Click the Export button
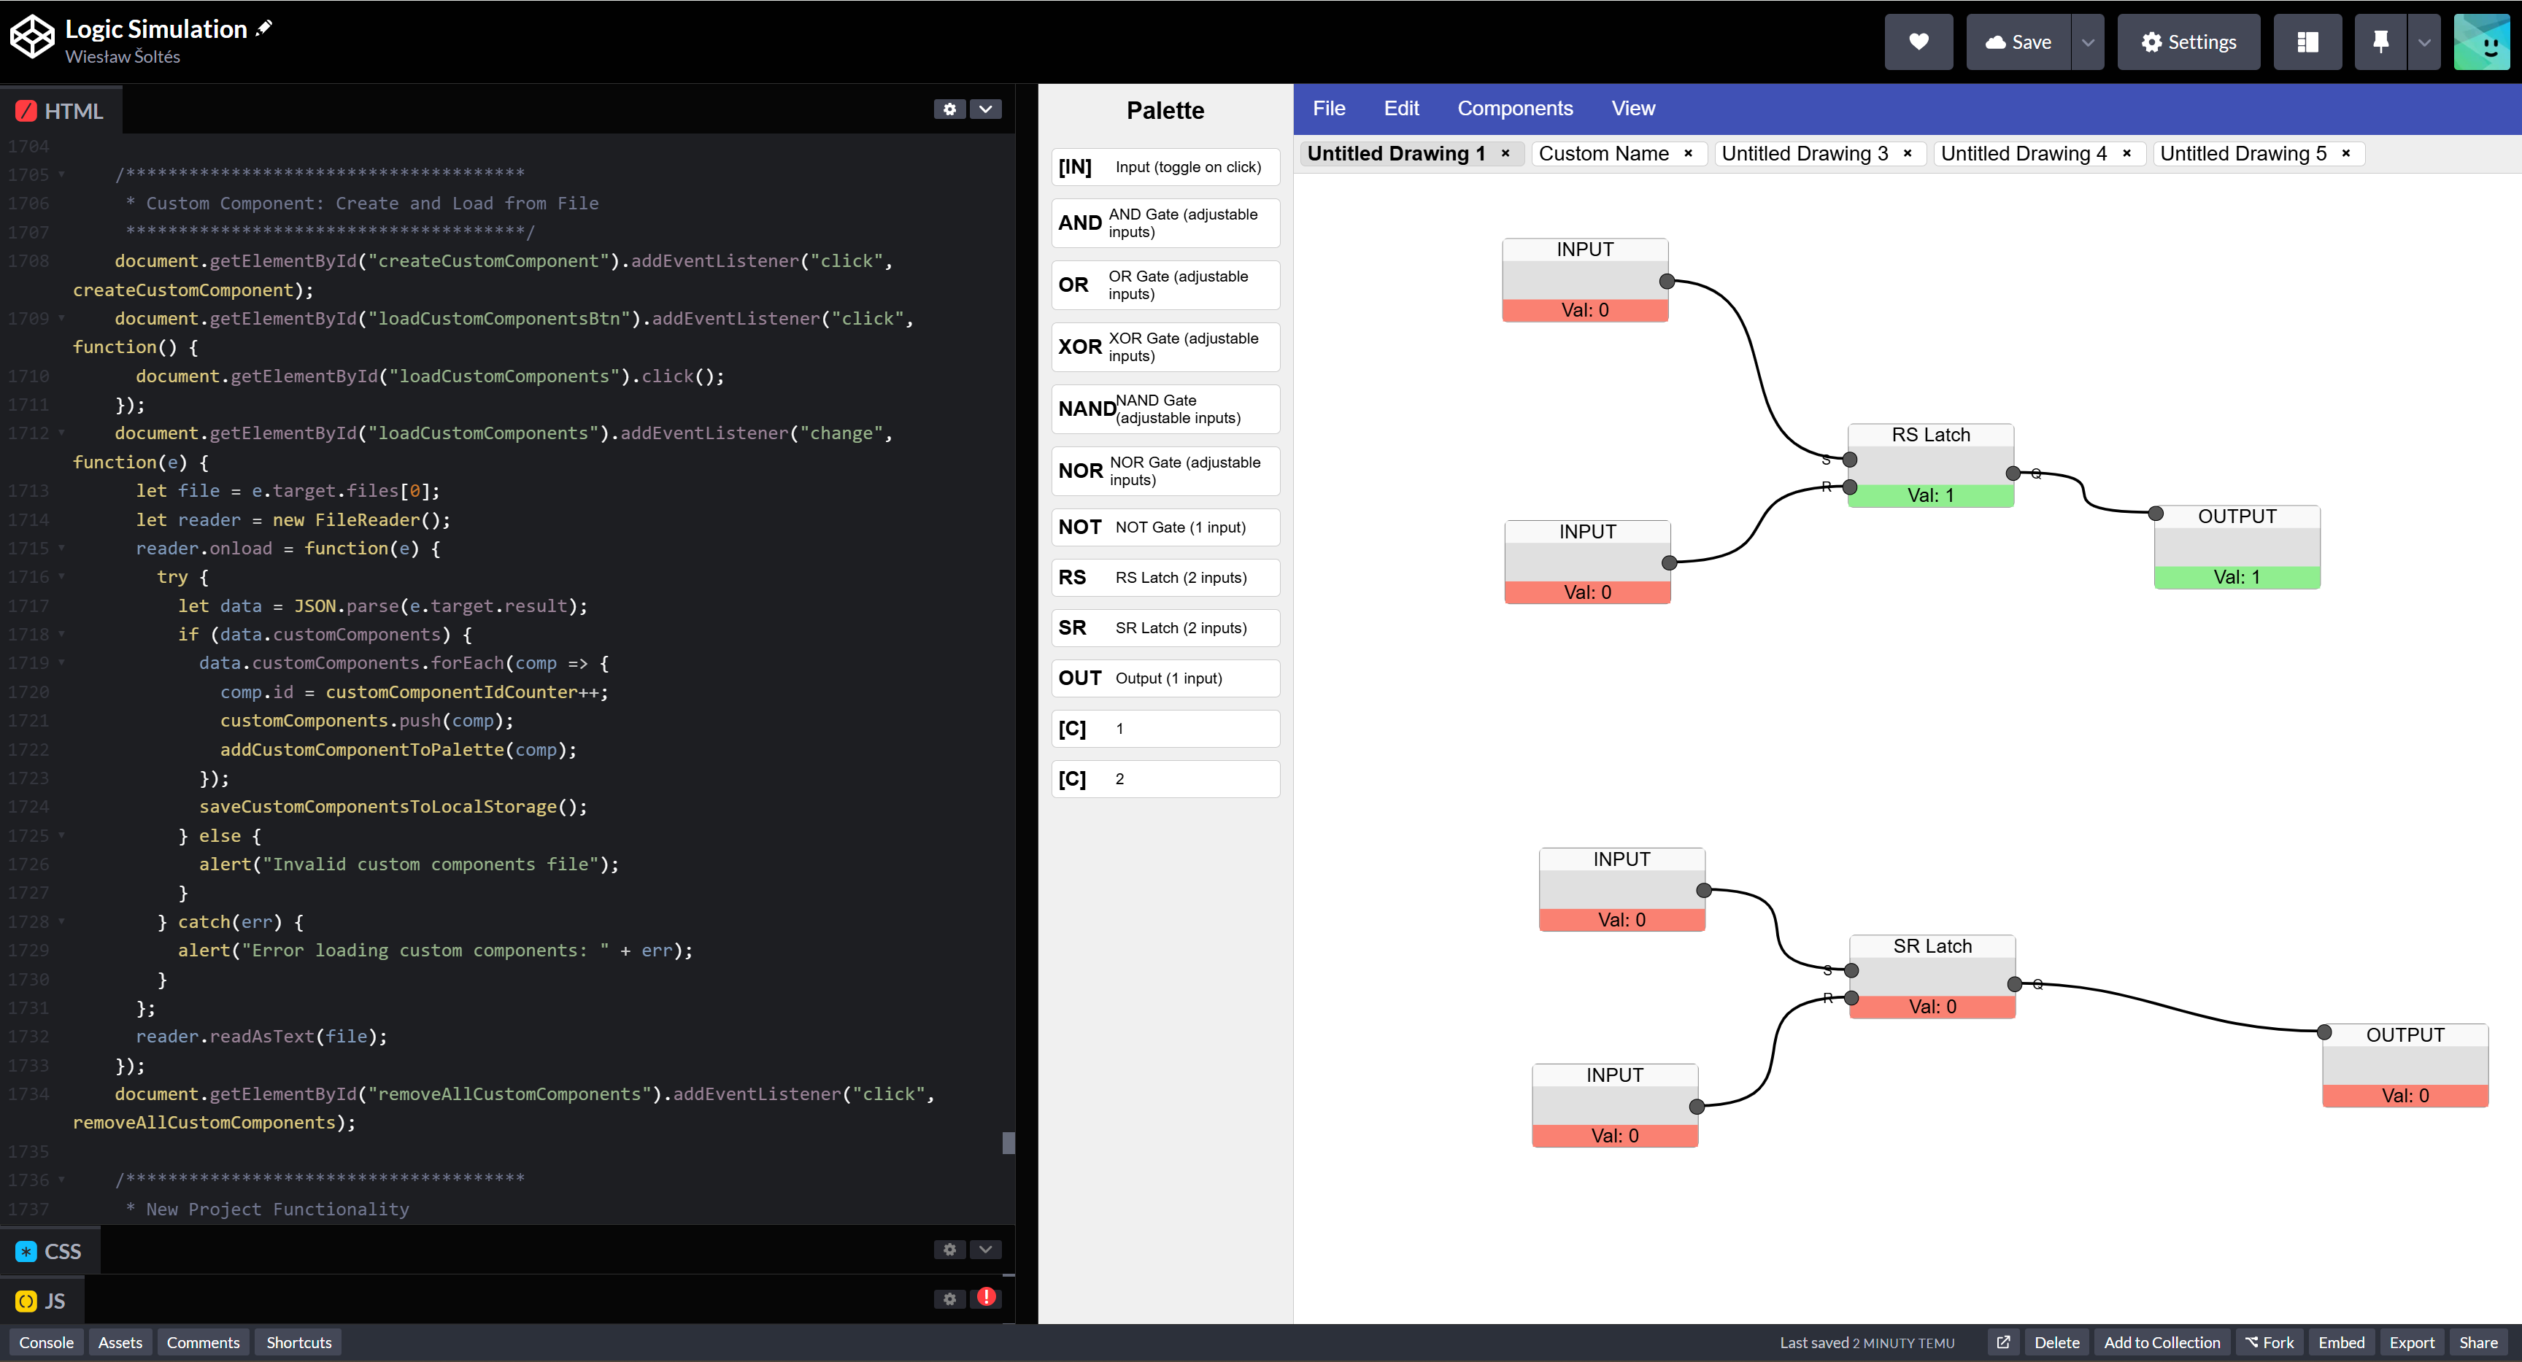 [x=2411, y=1342]
